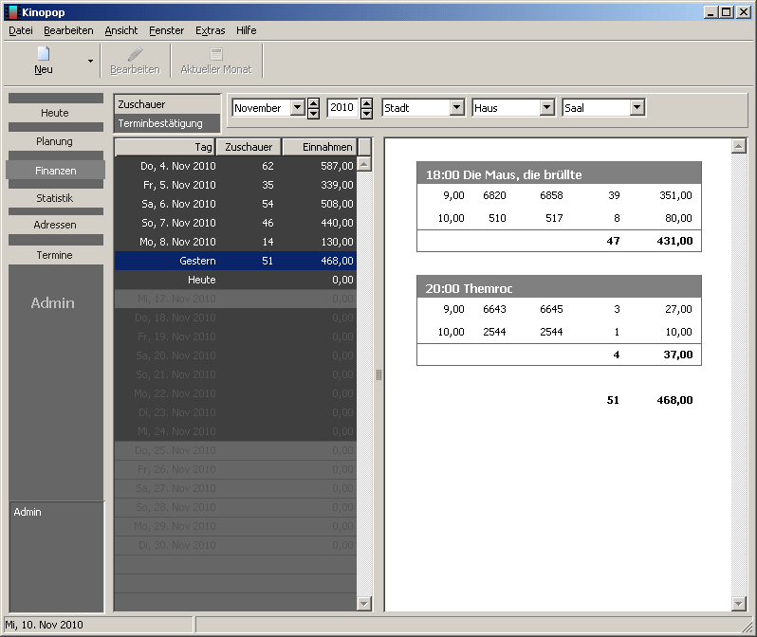Decrease the year with the down spinner arrow

(366, 114)
